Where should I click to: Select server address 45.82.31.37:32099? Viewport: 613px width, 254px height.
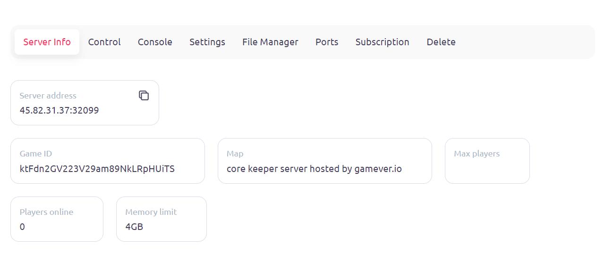59,110
